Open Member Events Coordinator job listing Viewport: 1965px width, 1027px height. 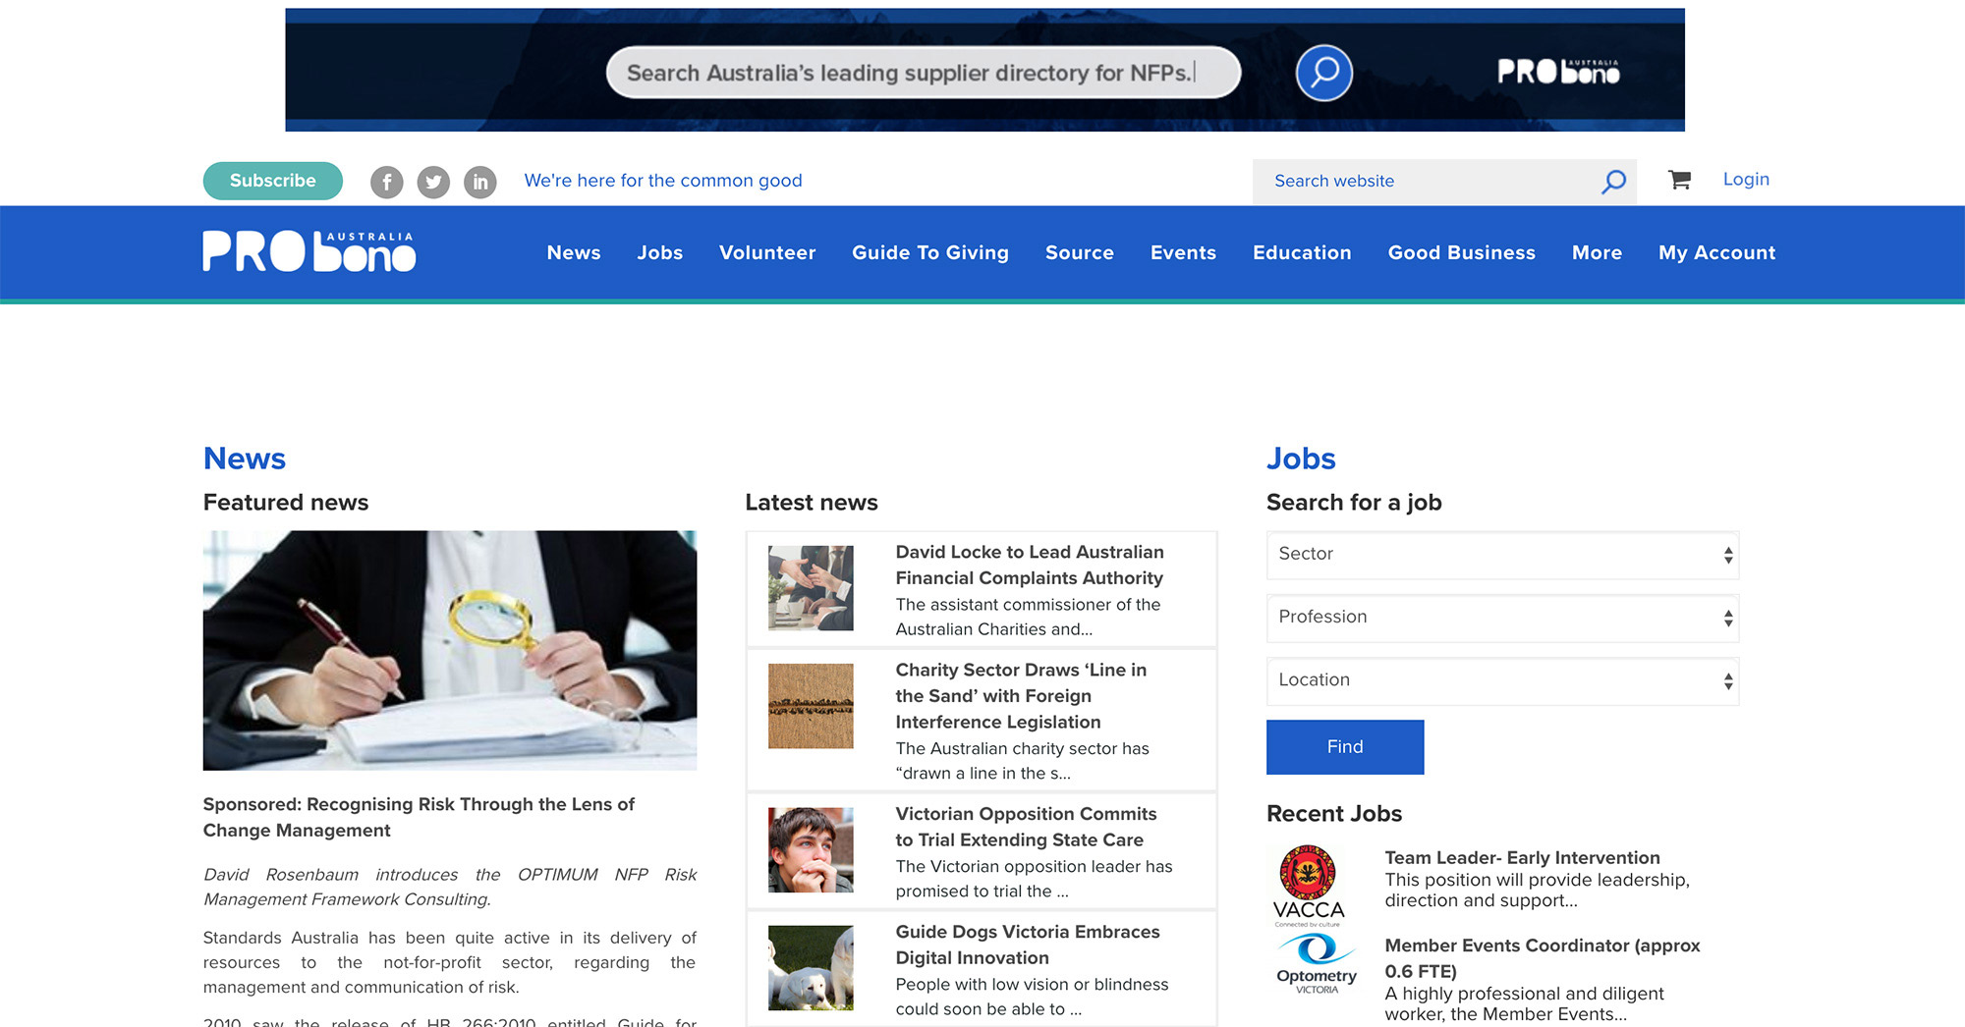coord(1542,958)
